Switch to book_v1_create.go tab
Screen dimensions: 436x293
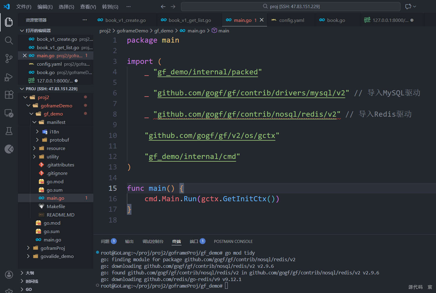pyautogui.click(x=125, y=20)
